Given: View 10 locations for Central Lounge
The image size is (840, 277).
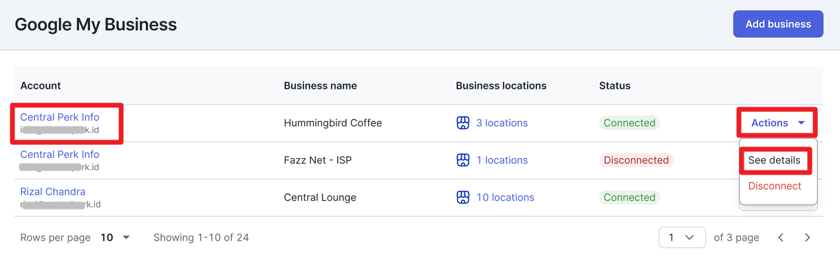Looking at the screenshot, I should tap(505, 197).
